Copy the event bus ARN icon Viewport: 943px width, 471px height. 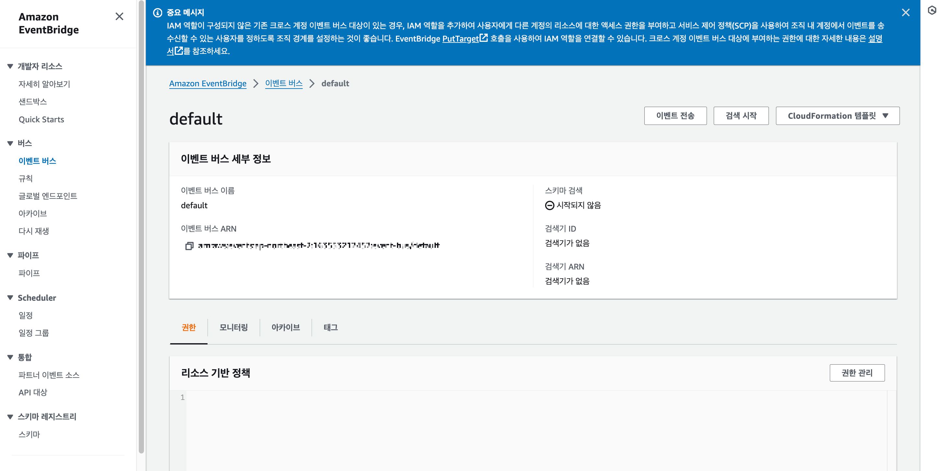click(x=189, y=246)
